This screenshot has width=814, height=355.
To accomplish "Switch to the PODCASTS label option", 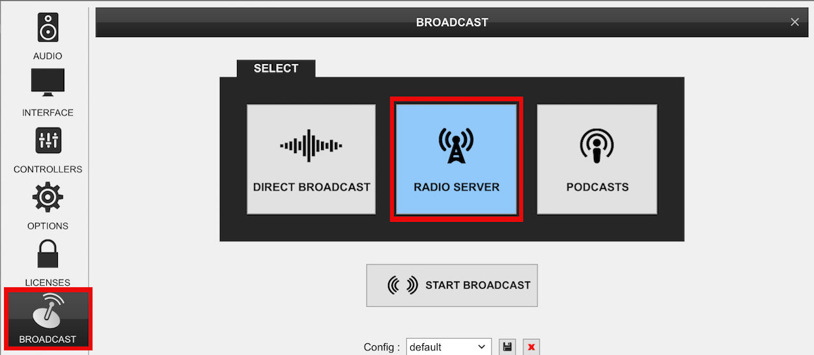I will click(x=597, y=187).
